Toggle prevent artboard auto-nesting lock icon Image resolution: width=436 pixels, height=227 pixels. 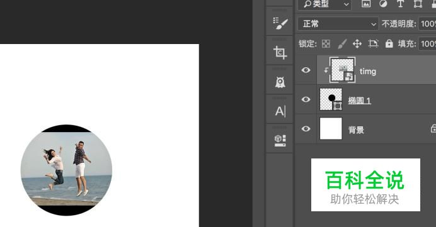point(373,43)
